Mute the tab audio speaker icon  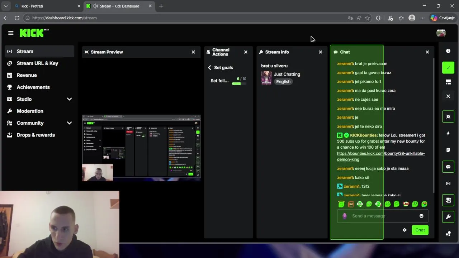[95, 6]
